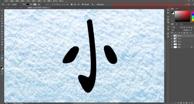This screenshot has height=104, width=194.
Task: Select the Crop tool
Action: tap(2, 21)
